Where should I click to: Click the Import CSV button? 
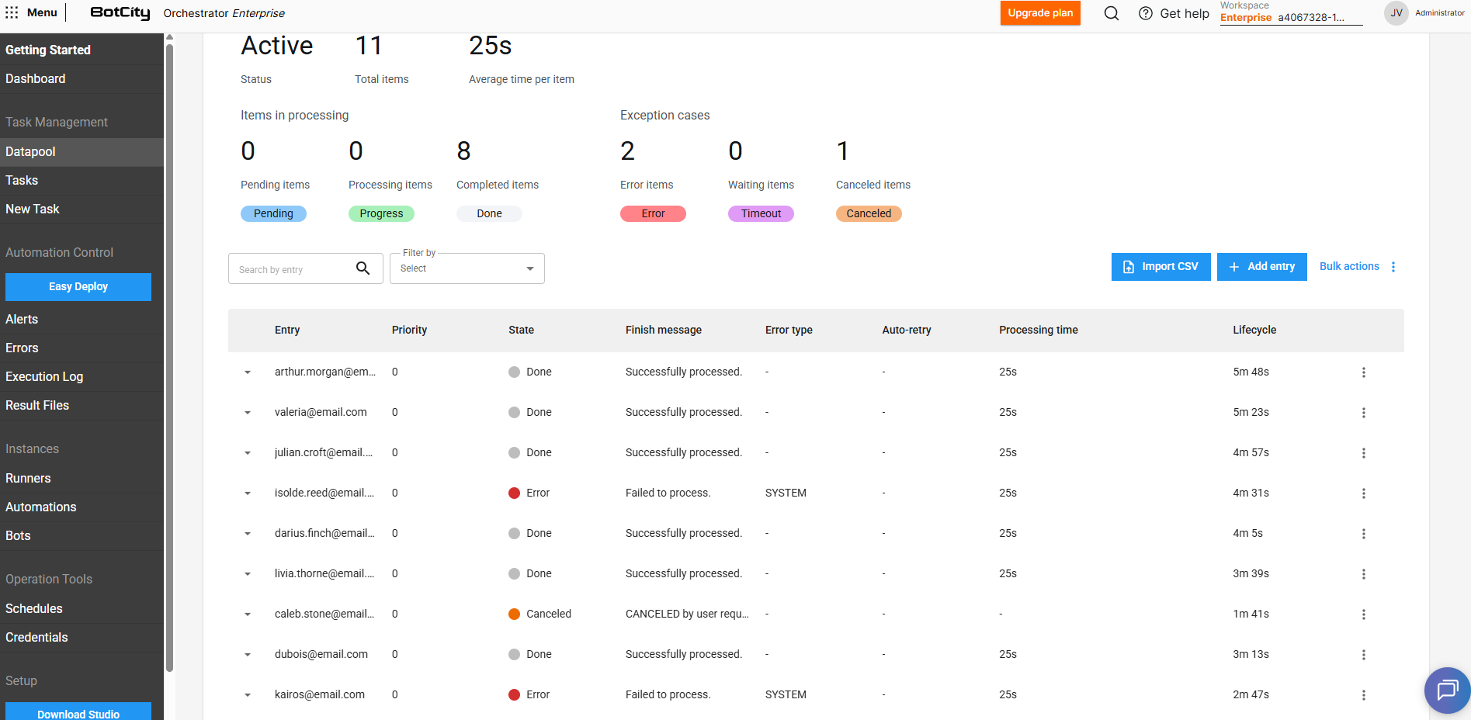pos(1160,267)
